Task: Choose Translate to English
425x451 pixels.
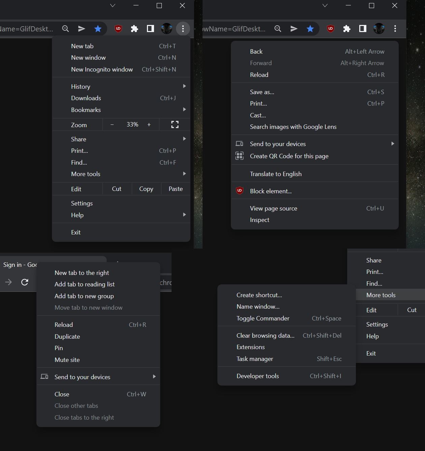Action: click(x=276, y=174)
